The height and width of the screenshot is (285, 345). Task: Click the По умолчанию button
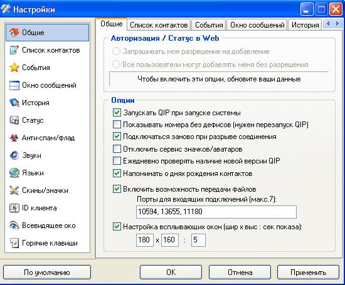point(47,272)
